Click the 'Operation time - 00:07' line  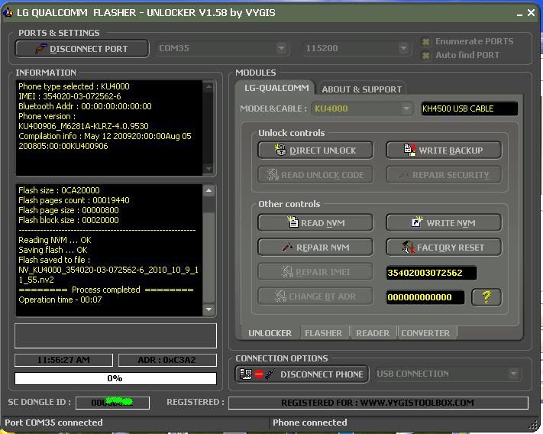pyautogui.click(x=60, y=300)
